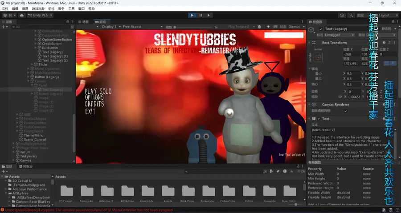Open the Play Focused dropdown
This screenshot has width=401, height=213.
coord(241,27)
